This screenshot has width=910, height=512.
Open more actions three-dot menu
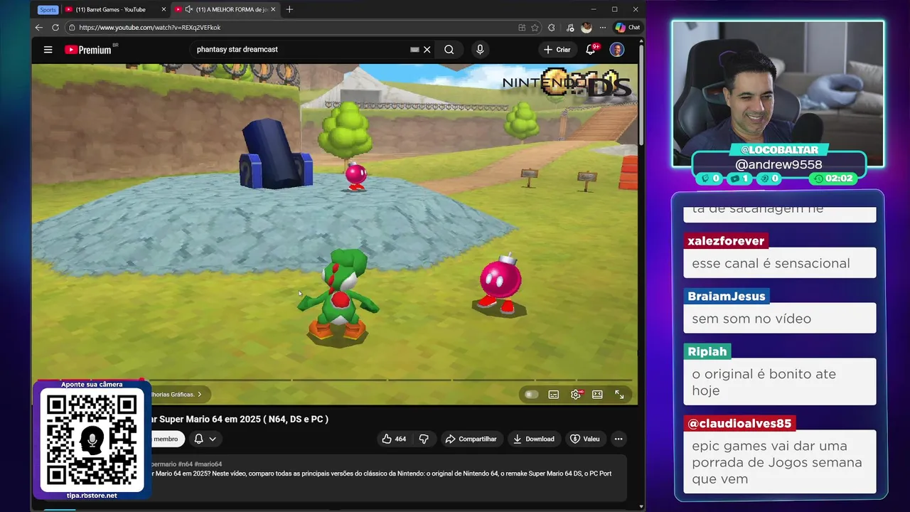pyautogui.click(x=619, y=439)
